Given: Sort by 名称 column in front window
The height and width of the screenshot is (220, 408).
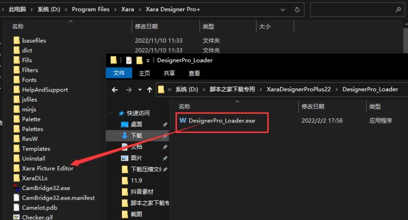Looking at the screenshot, I should [184, 107].
